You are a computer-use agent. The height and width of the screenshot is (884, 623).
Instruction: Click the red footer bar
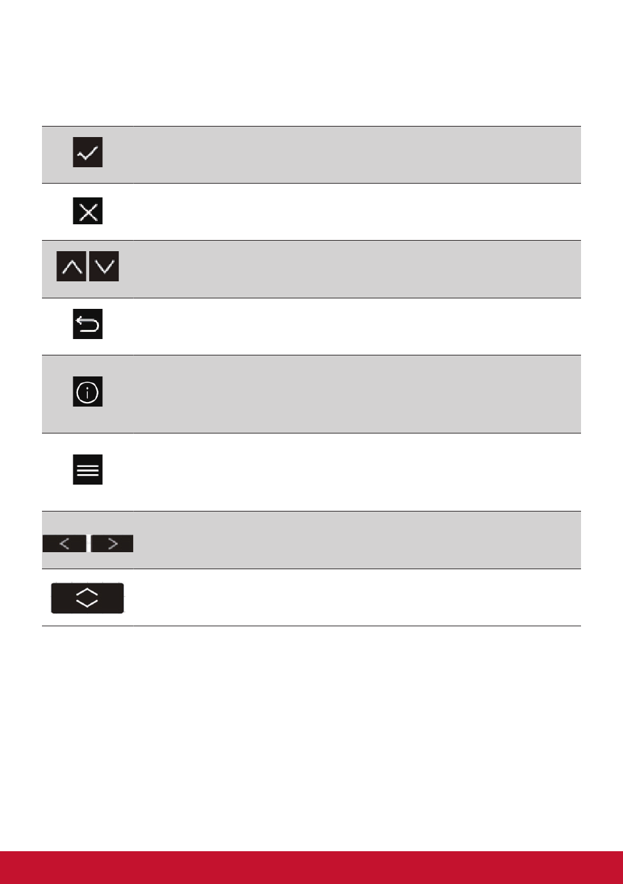(x=311, y=868)
